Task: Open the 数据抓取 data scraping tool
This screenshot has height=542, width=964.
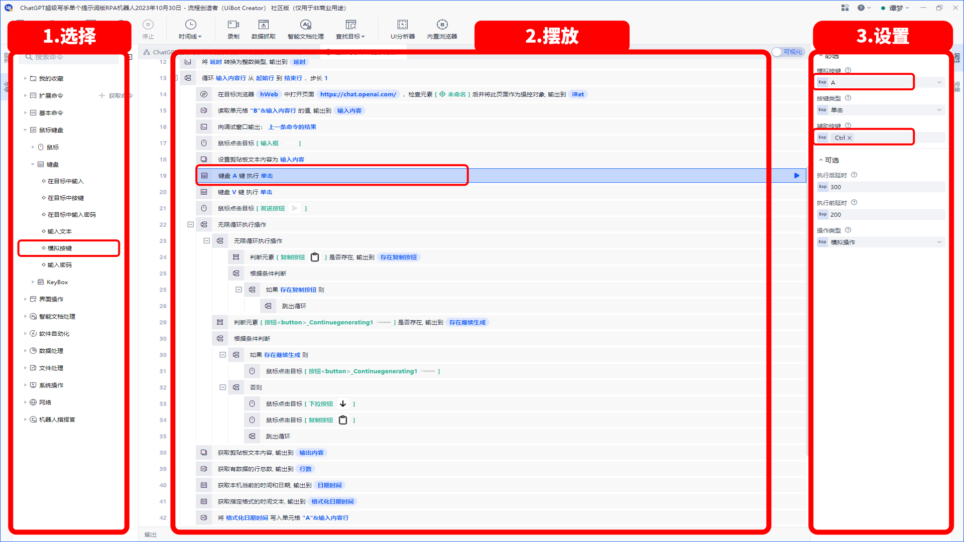Action: click(264, 29)
